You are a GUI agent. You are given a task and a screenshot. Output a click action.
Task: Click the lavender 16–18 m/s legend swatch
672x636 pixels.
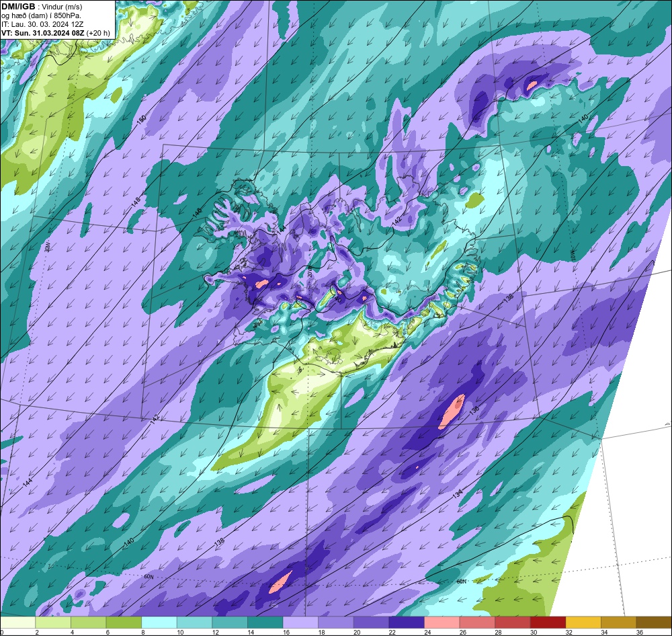(300, 623)
